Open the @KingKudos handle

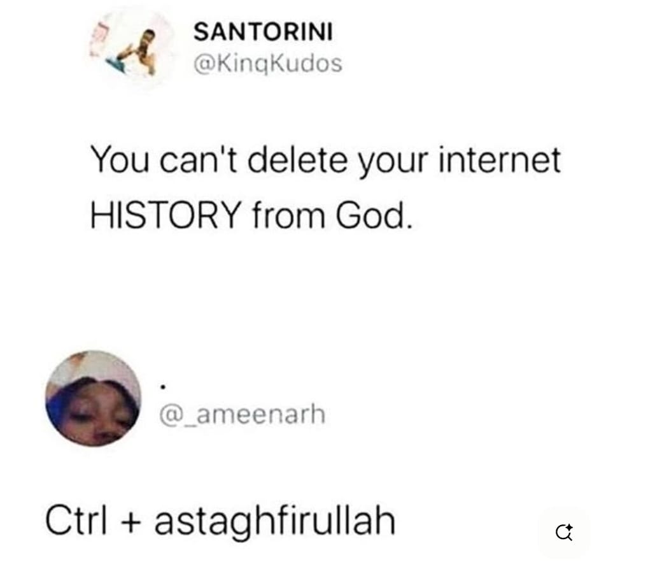[x=268, y=64]
